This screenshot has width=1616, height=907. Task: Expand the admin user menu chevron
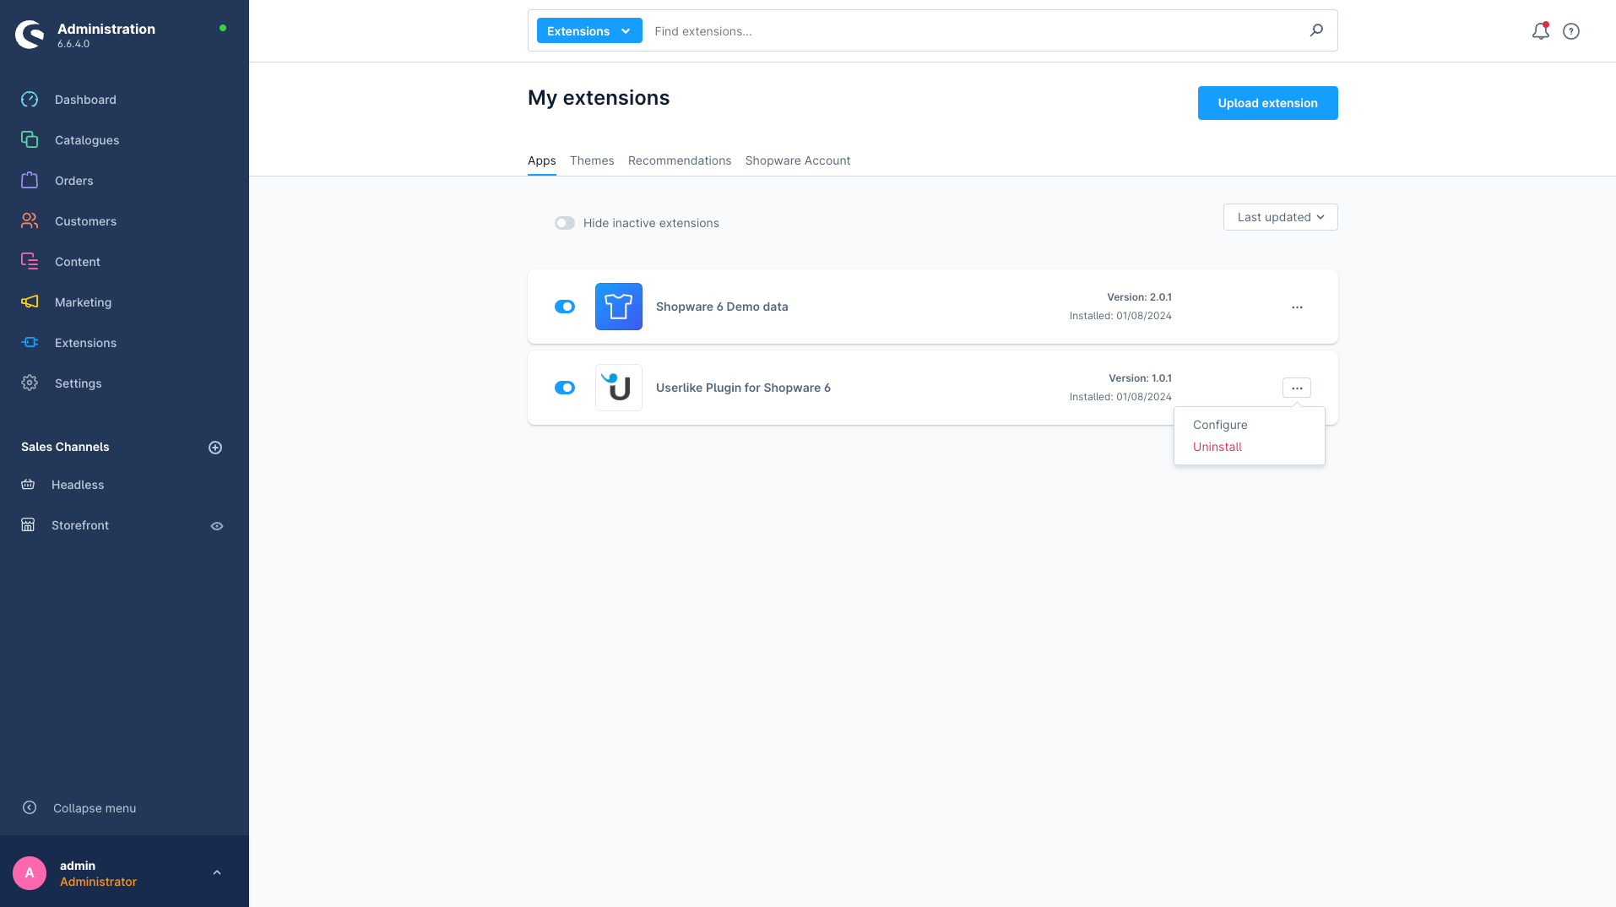[217, 873]
